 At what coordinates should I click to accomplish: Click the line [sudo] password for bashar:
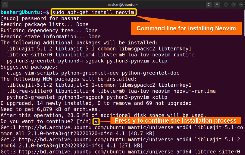click(41, 18)
